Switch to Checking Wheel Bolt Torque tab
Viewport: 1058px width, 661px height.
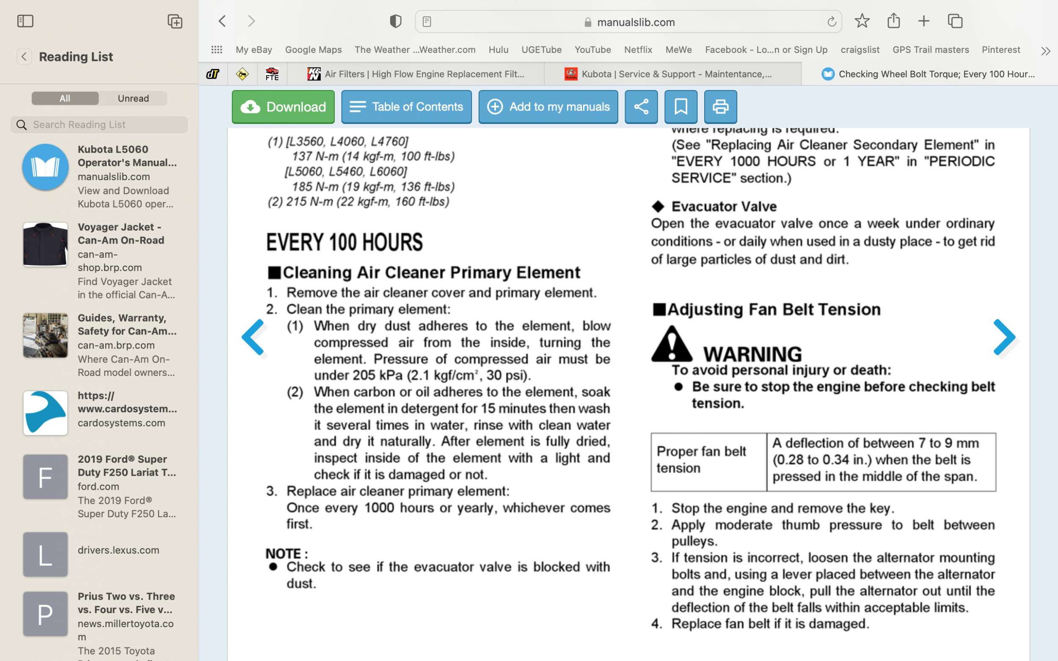[x=930, y=74]
